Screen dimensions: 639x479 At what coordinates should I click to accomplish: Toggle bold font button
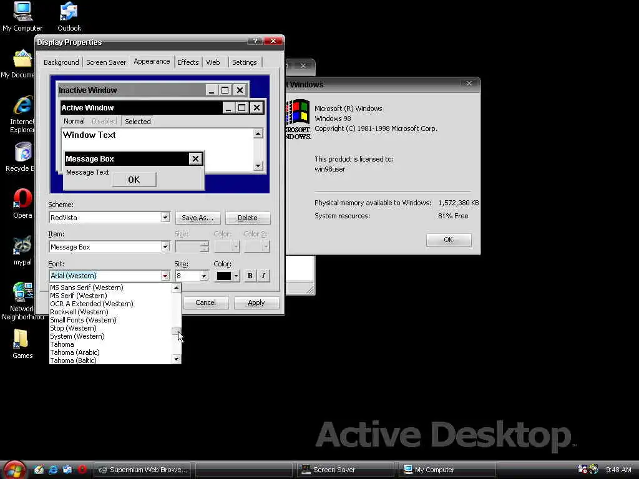coord(250,276)
